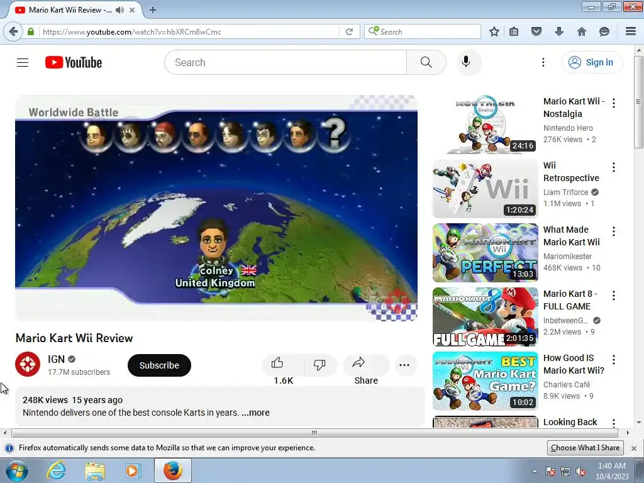Open the downloads arrow icon
644x483 pixels.
(x=558, y=31)
